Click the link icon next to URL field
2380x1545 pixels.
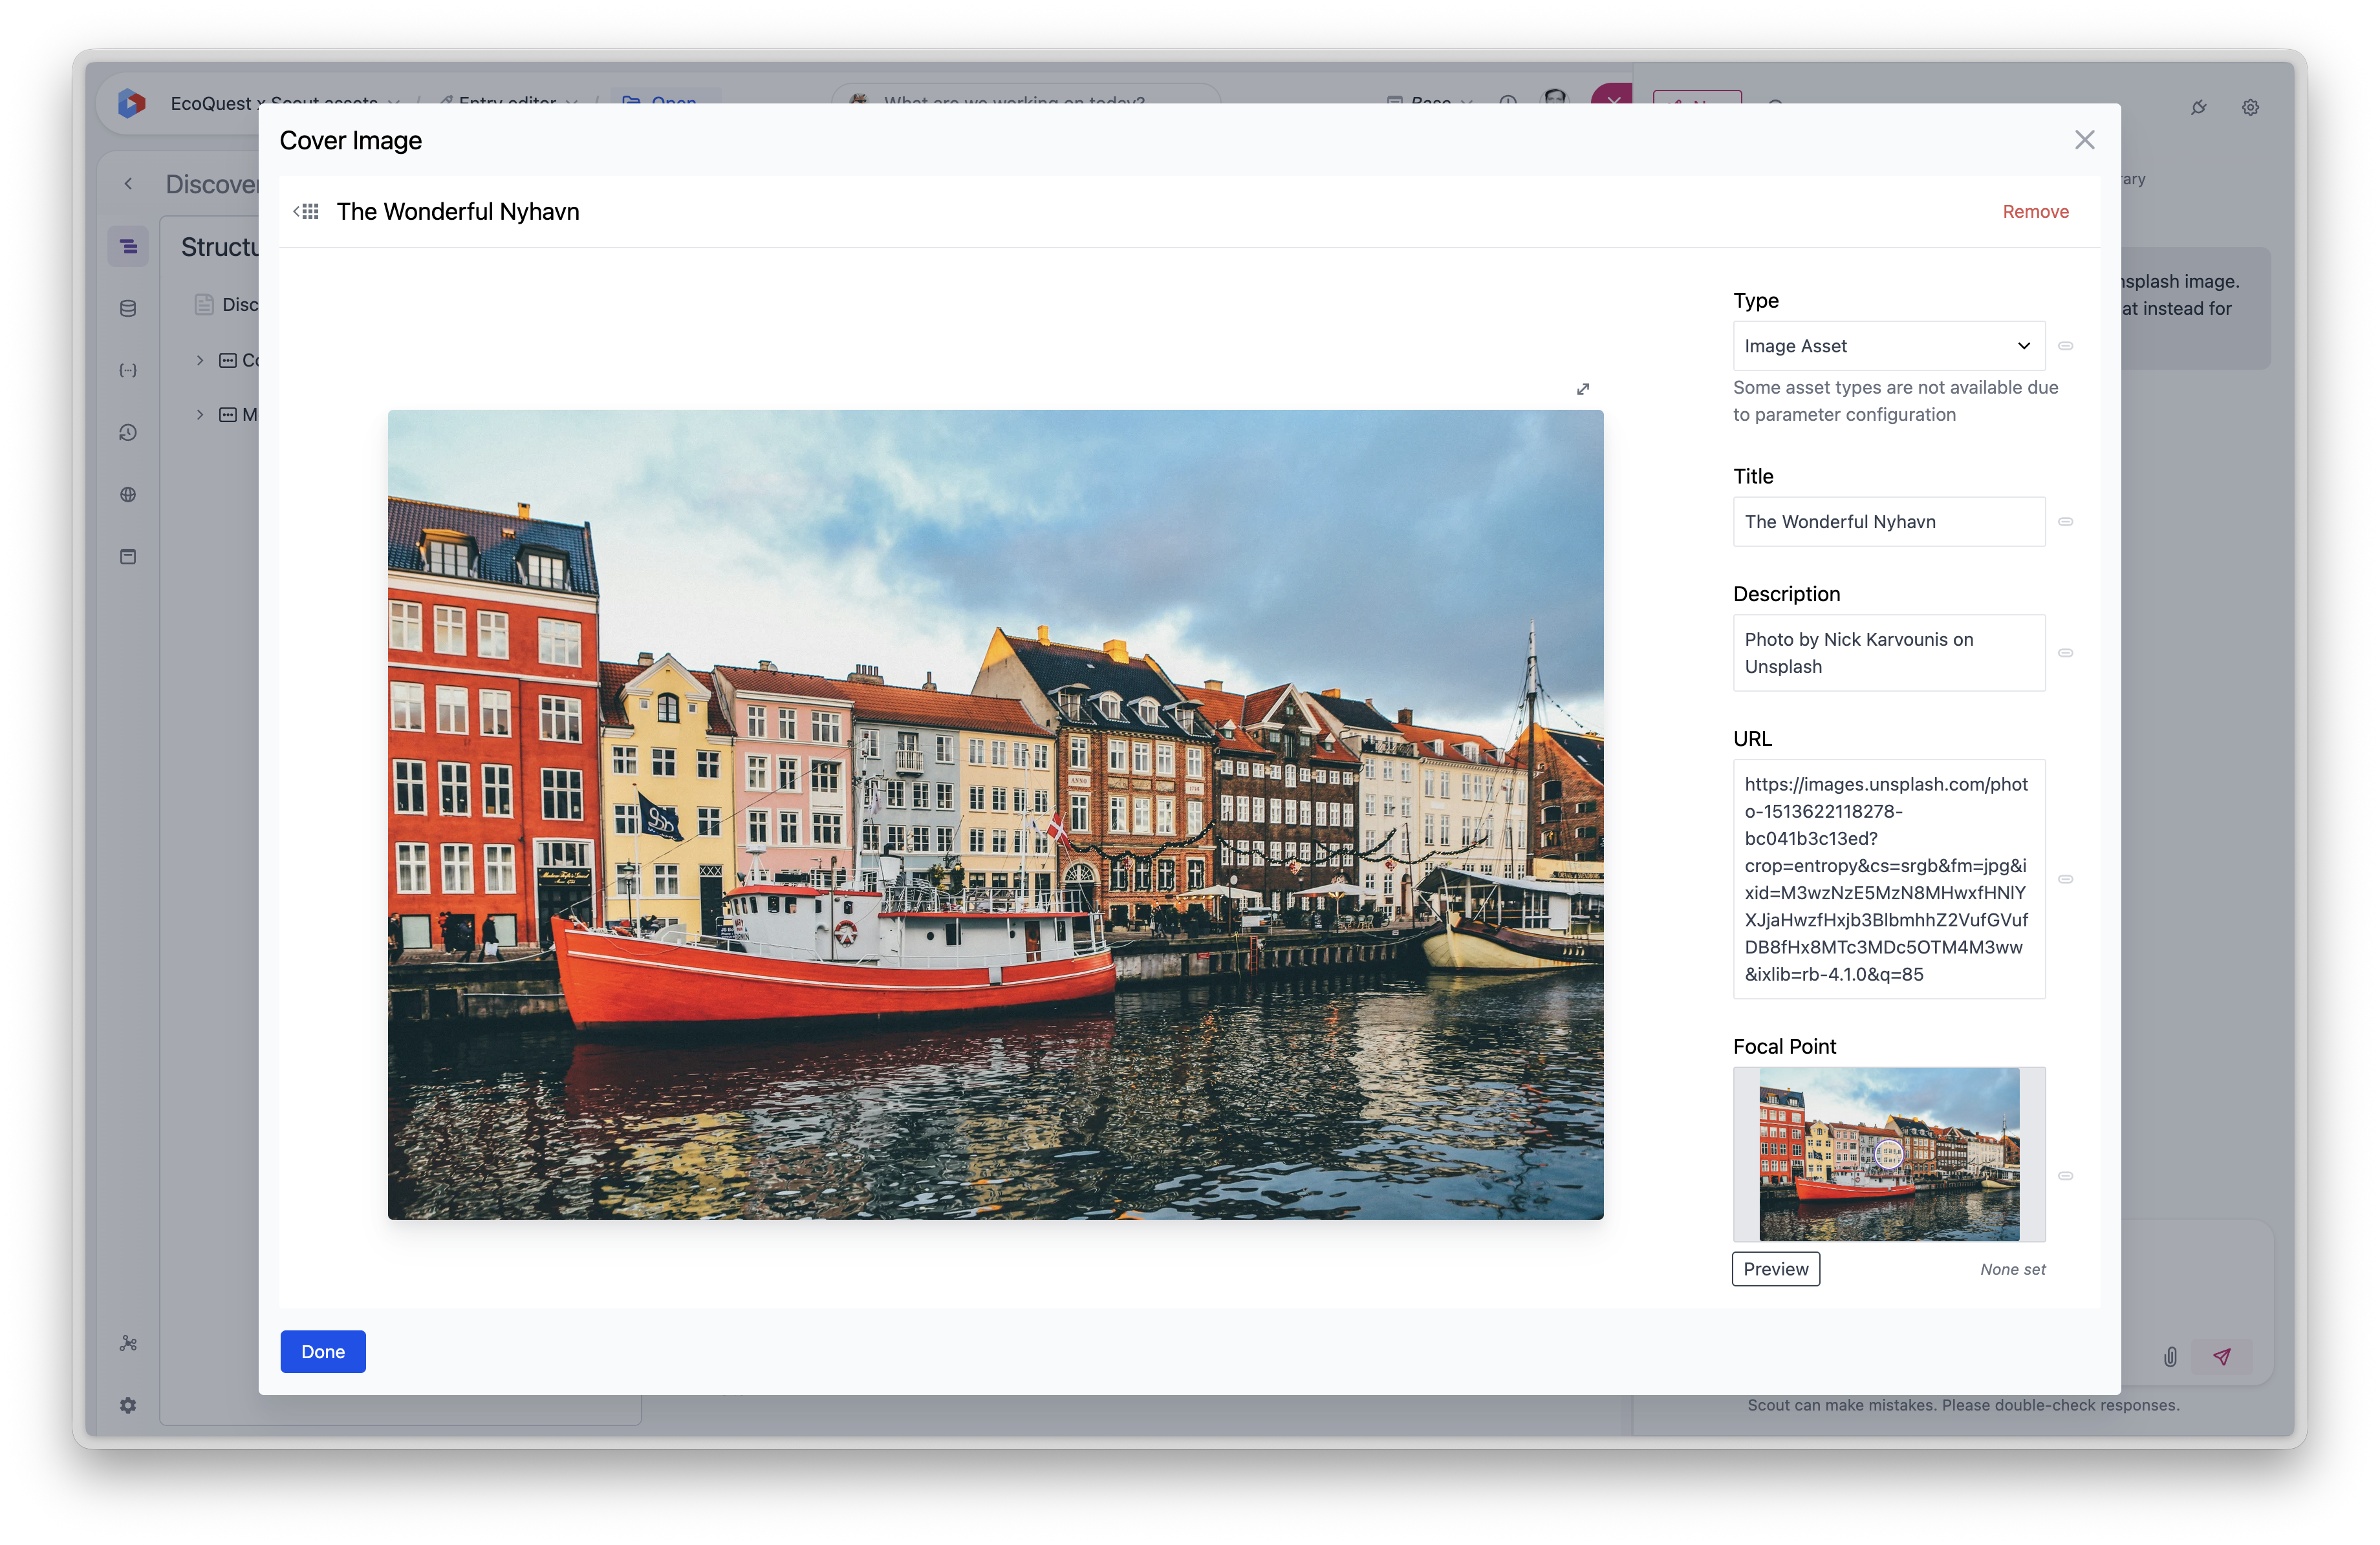[2065, 879]
